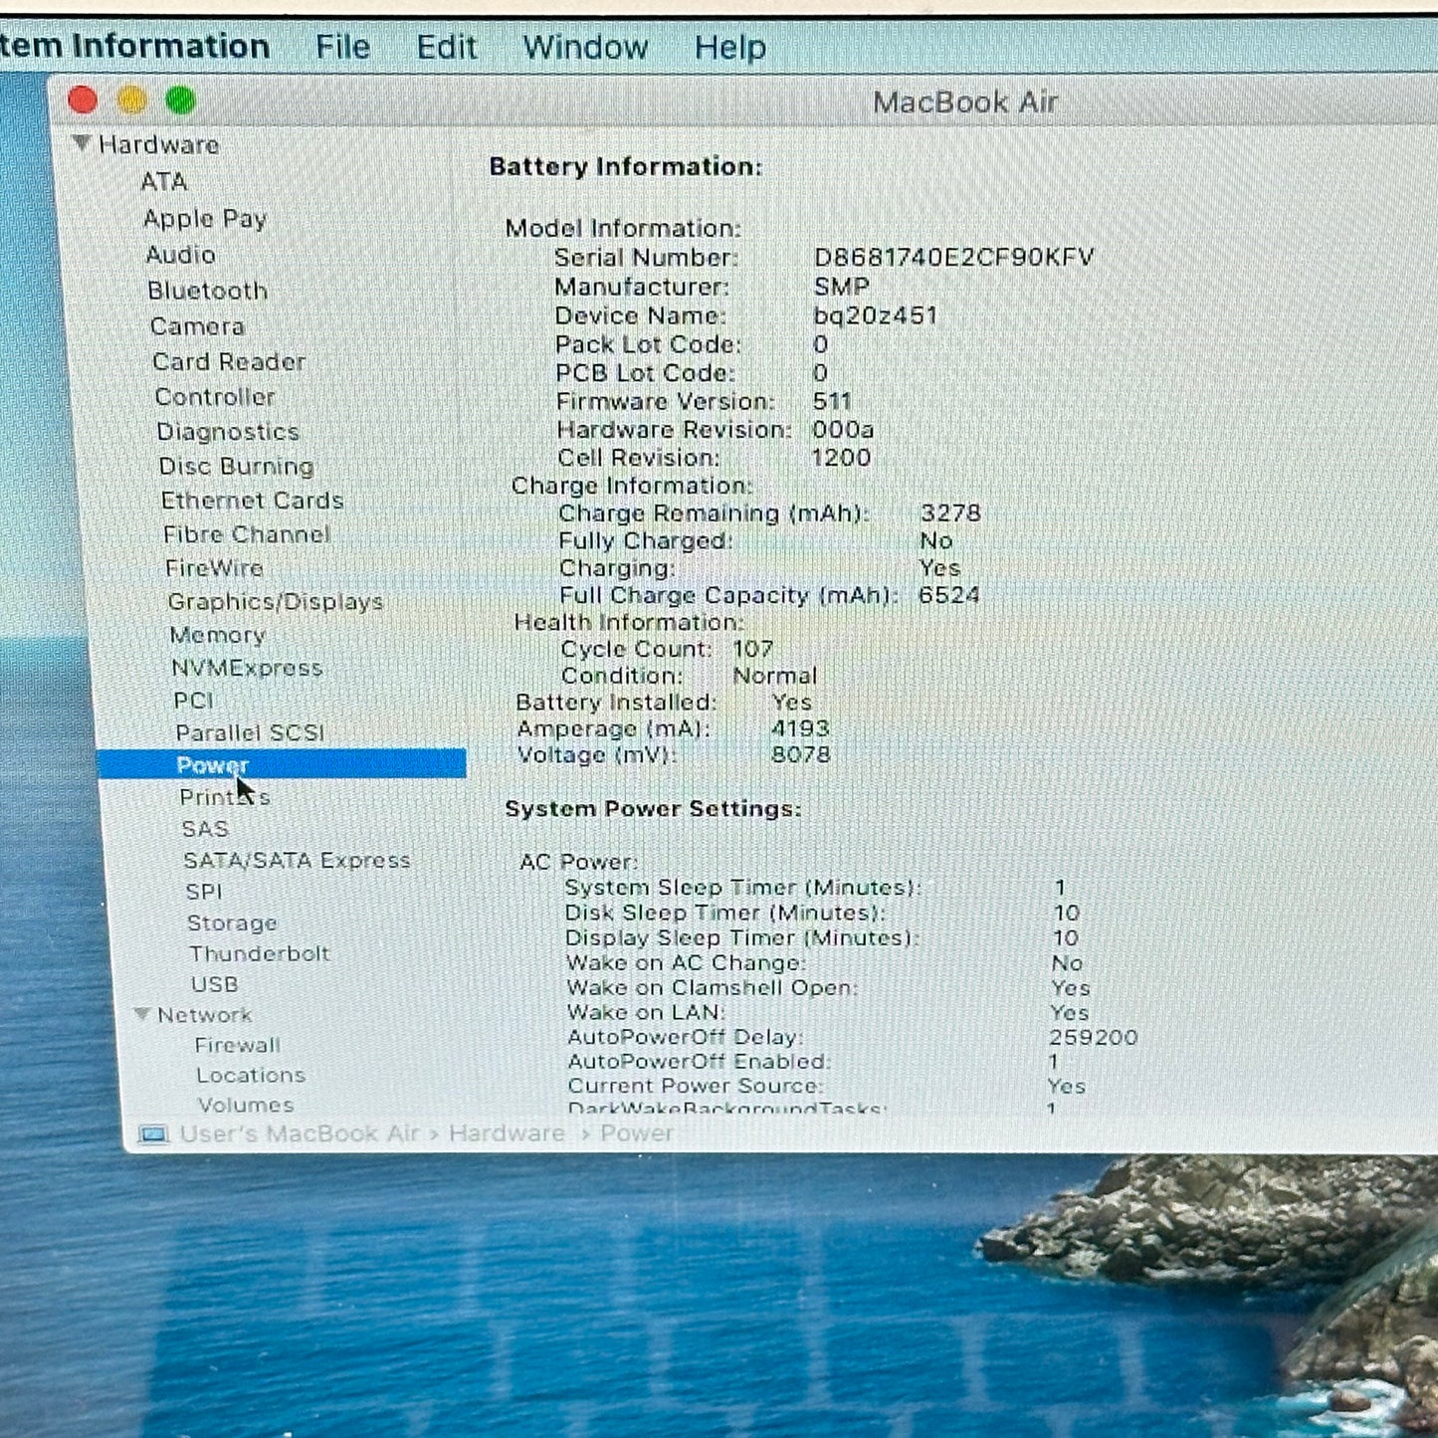This screenshot has height=1438, width=1438.
Task: Click the Device Name value bq20z451
Action: (875, 315)
